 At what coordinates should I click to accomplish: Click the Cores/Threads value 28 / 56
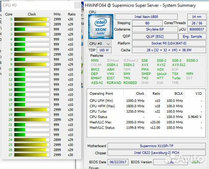196,23
